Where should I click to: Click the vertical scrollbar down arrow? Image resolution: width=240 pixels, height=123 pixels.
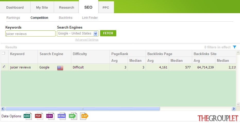point(238,104)
